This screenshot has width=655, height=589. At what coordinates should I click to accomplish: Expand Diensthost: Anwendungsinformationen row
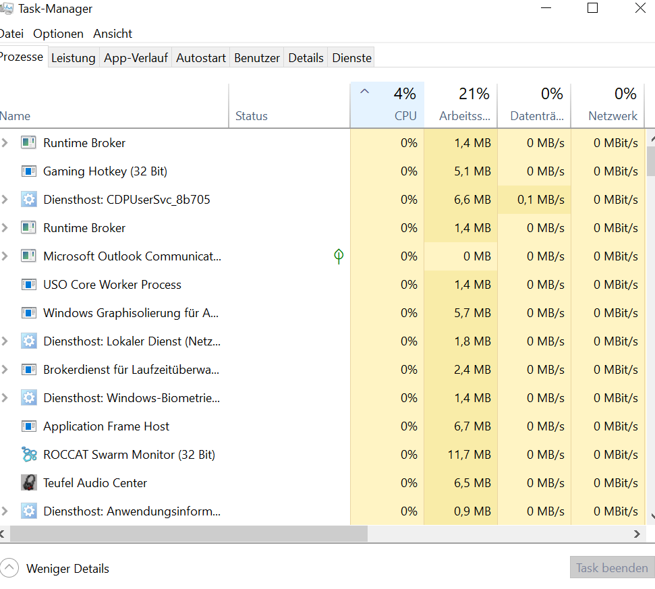5,511
